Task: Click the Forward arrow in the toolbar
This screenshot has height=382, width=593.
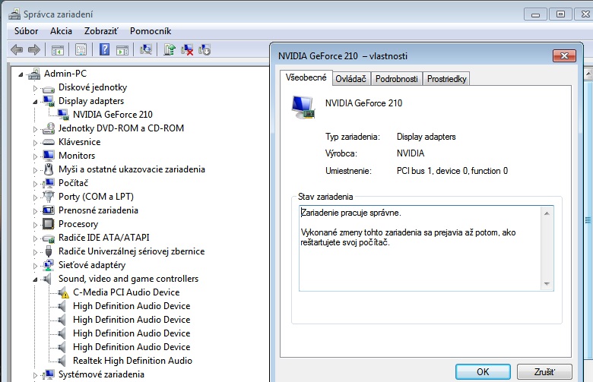Action: coord(34,49)
